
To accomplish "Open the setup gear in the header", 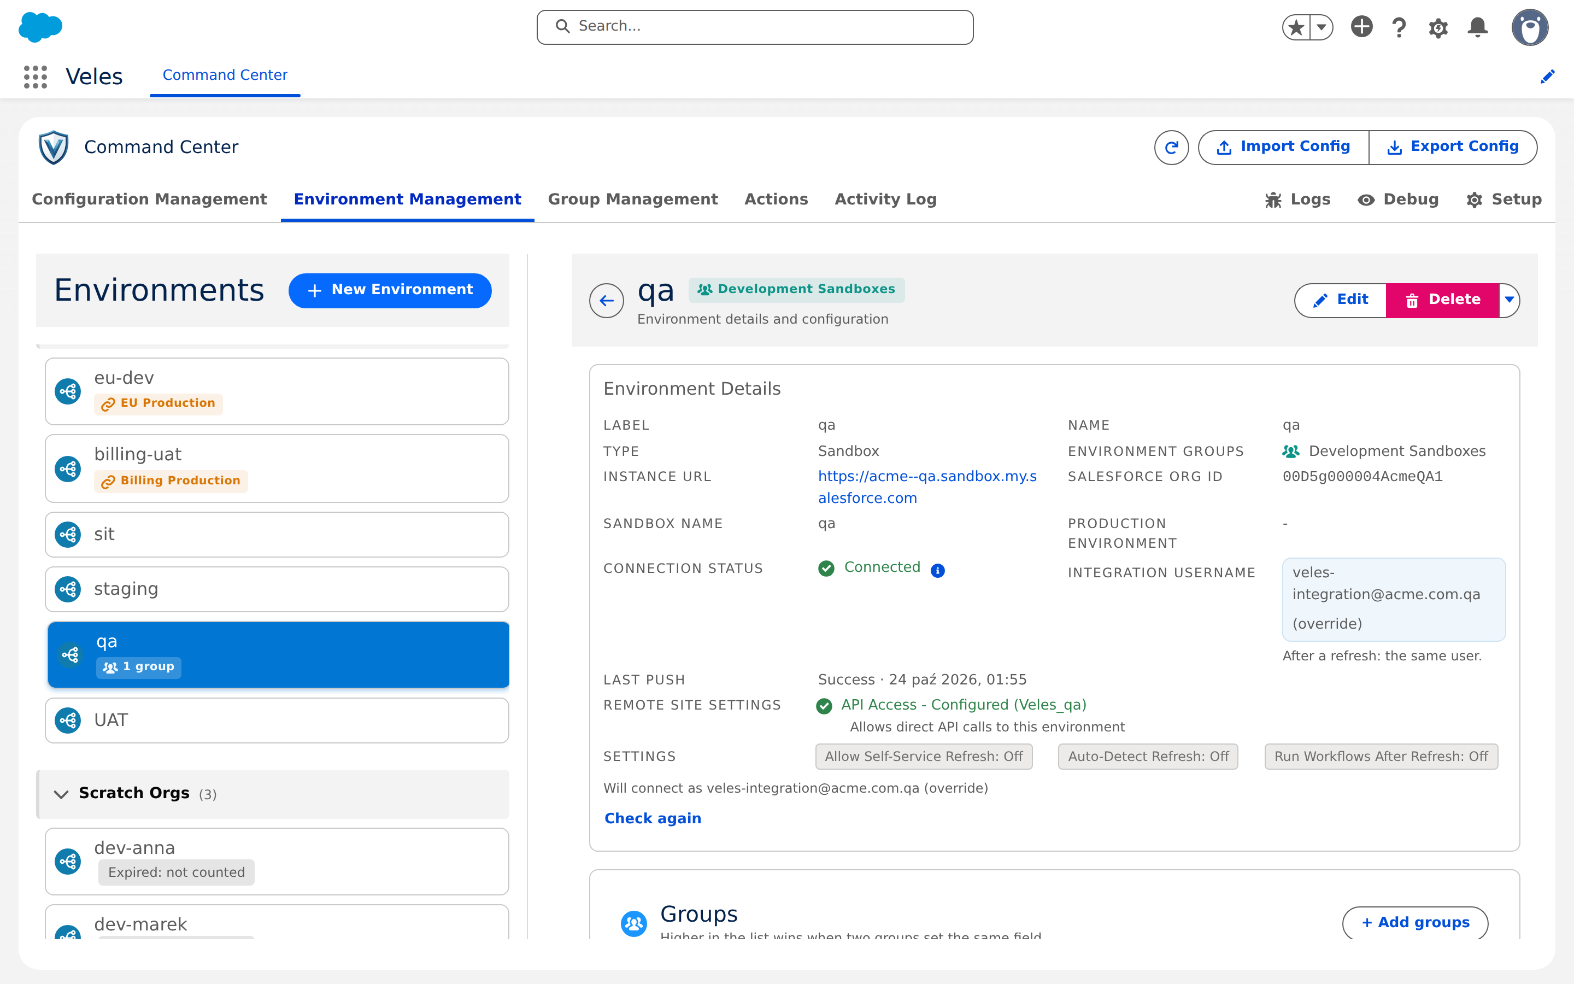I will [1438, 28].
